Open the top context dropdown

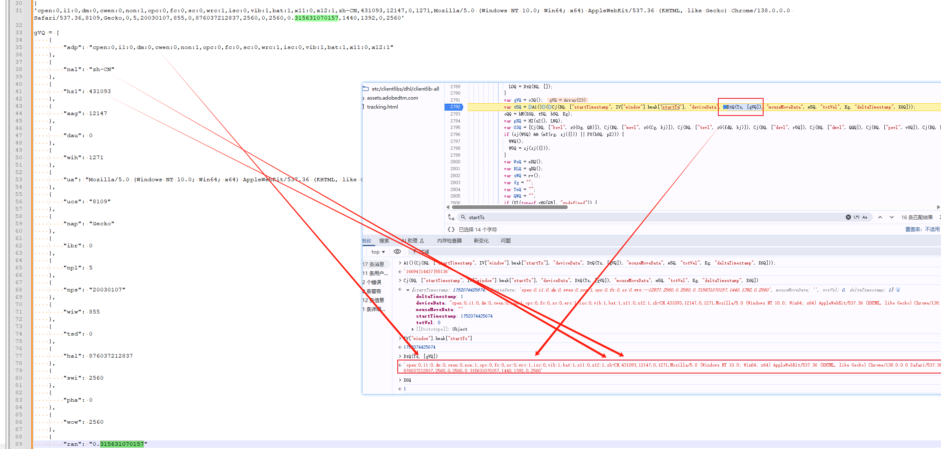click(x=378, y=252)
